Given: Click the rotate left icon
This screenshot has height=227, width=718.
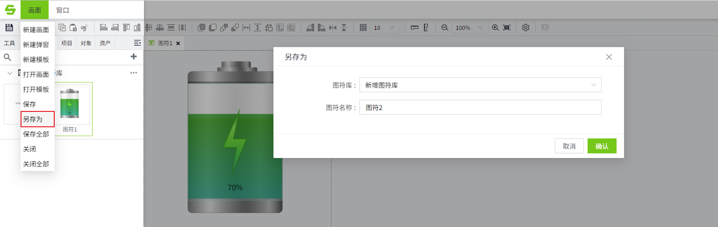Looking at the screenshot, I should 310,28.
